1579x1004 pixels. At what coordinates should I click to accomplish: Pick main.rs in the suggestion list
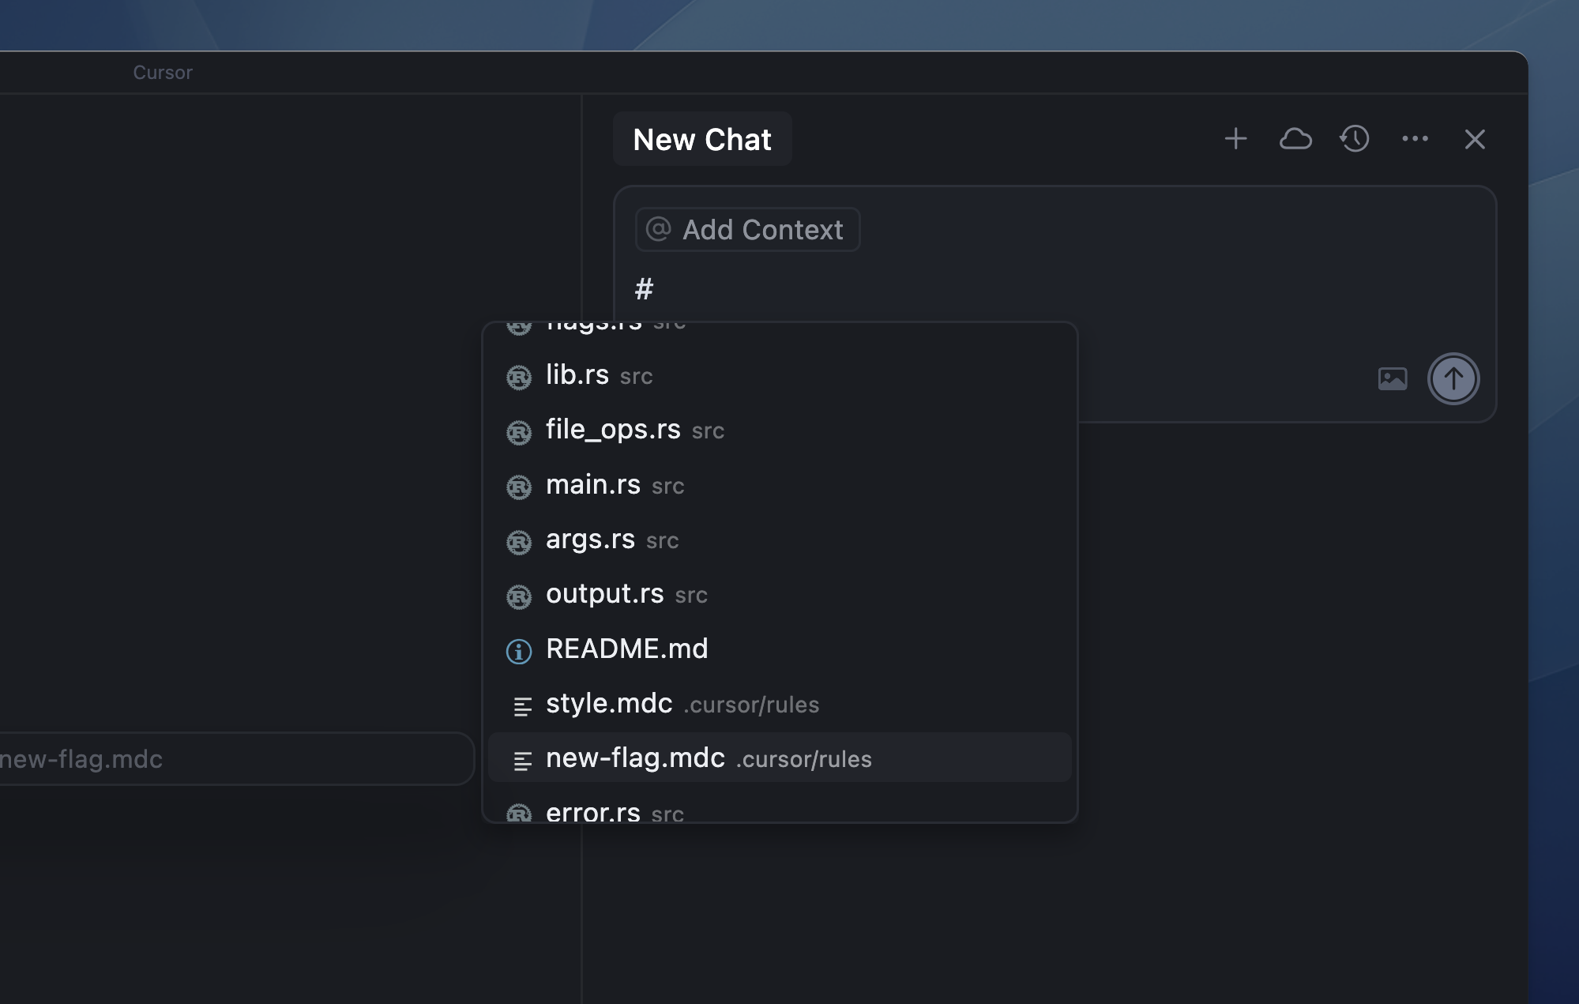click(780, 485)
